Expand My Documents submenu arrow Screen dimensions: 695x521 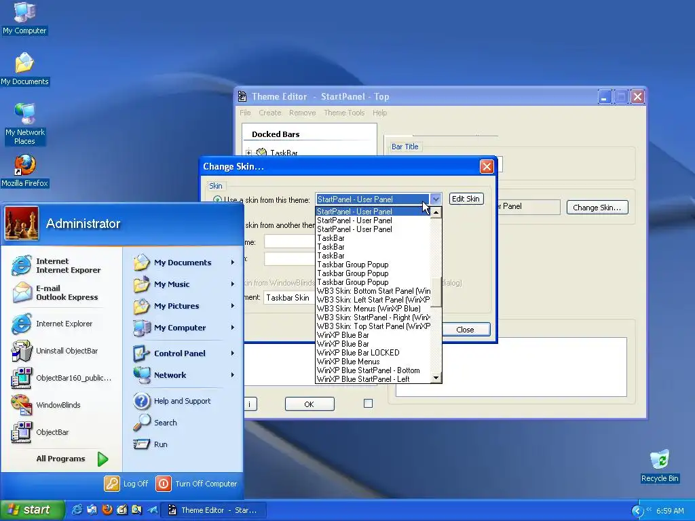click(x=232, y=263)
